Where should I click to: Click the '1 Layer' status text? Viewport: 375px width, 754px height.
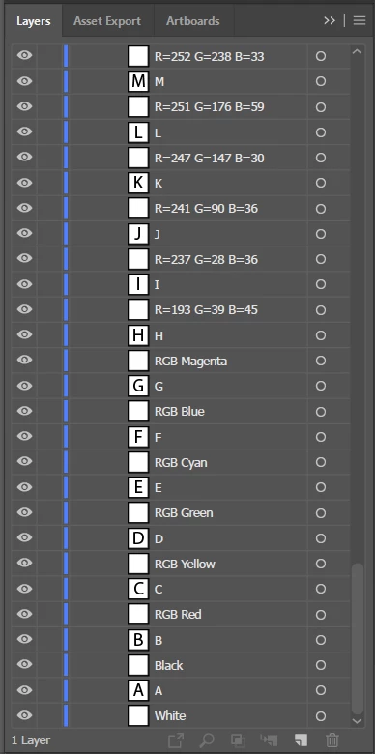[x=30, y=740]
